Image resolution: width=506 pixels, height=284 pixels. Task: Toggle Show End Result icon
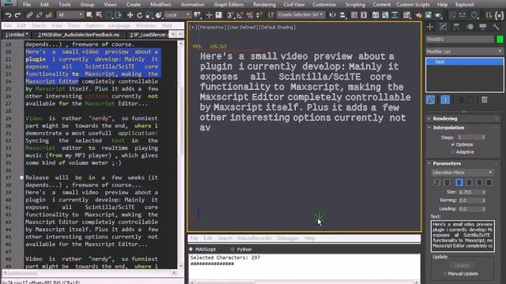(445, 100)
